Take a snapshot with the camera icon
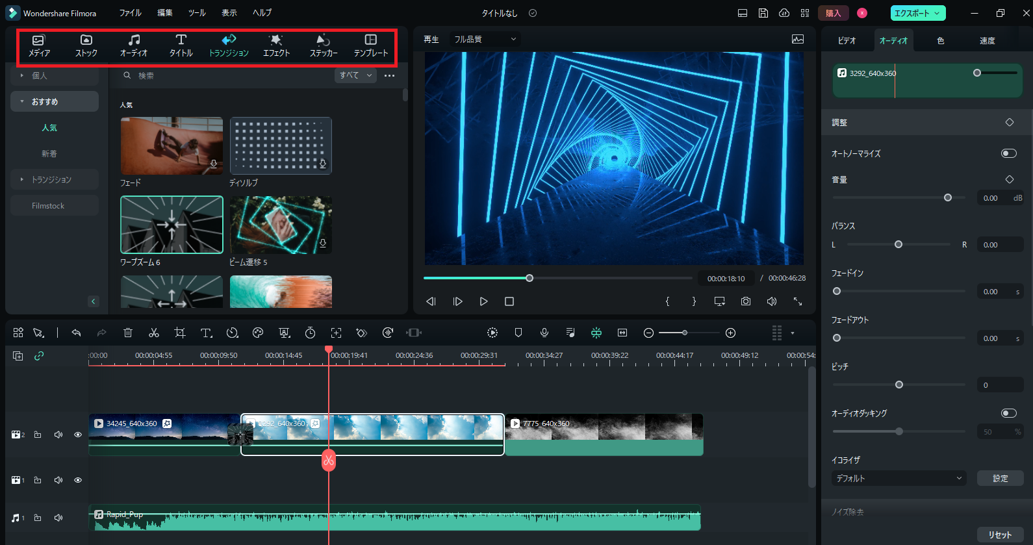The width and height of the screenshot is (1033, 545). click(746, 301)
